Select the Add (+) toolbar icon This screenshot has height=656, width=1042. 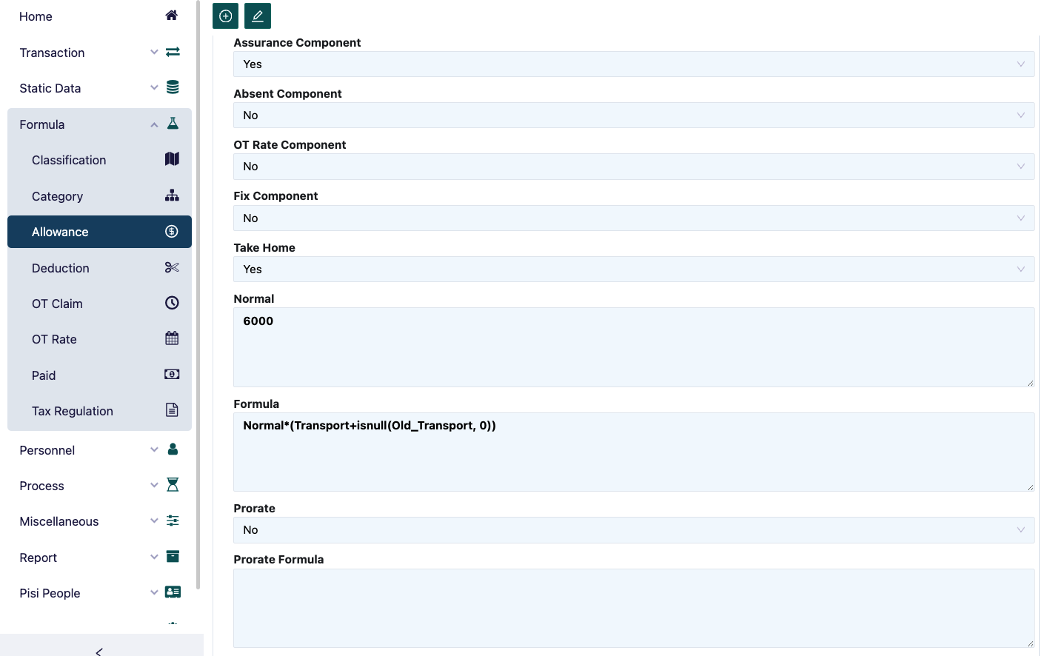point(225,16)
